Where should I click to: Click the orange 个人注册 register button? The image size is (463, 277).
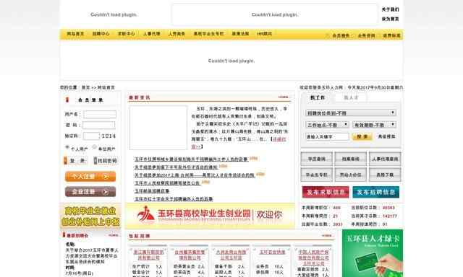pyautogui.click(x=90, y=176)
